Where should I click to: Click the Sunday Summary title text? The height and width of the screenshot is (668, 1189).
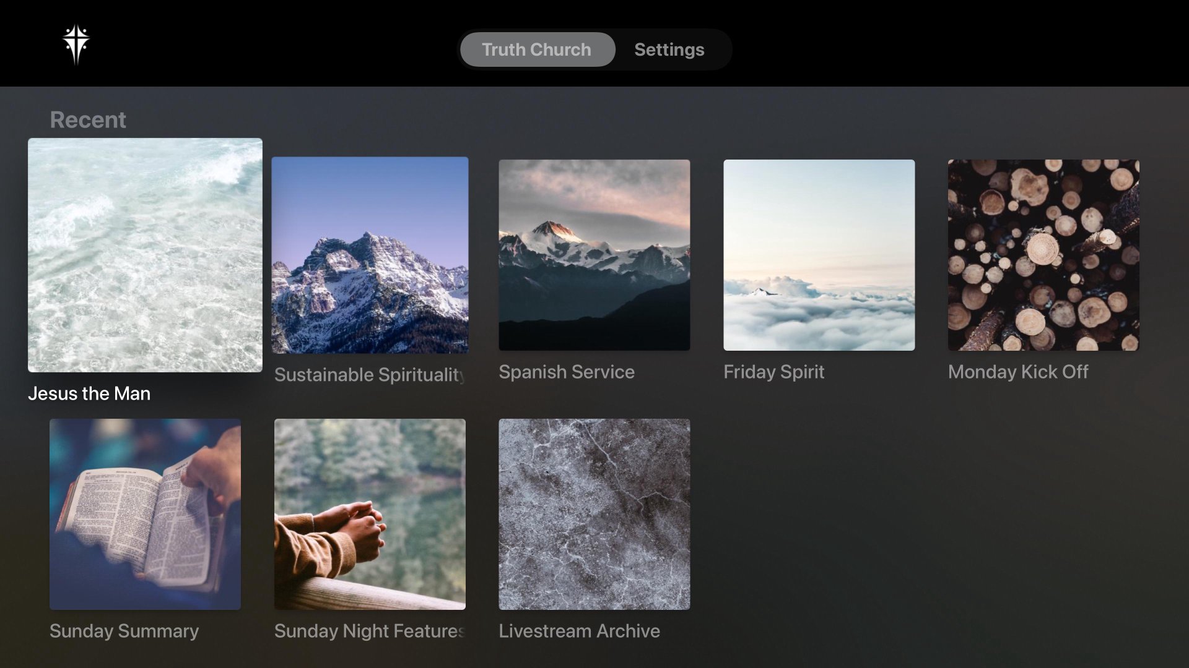tap(124, 631)
